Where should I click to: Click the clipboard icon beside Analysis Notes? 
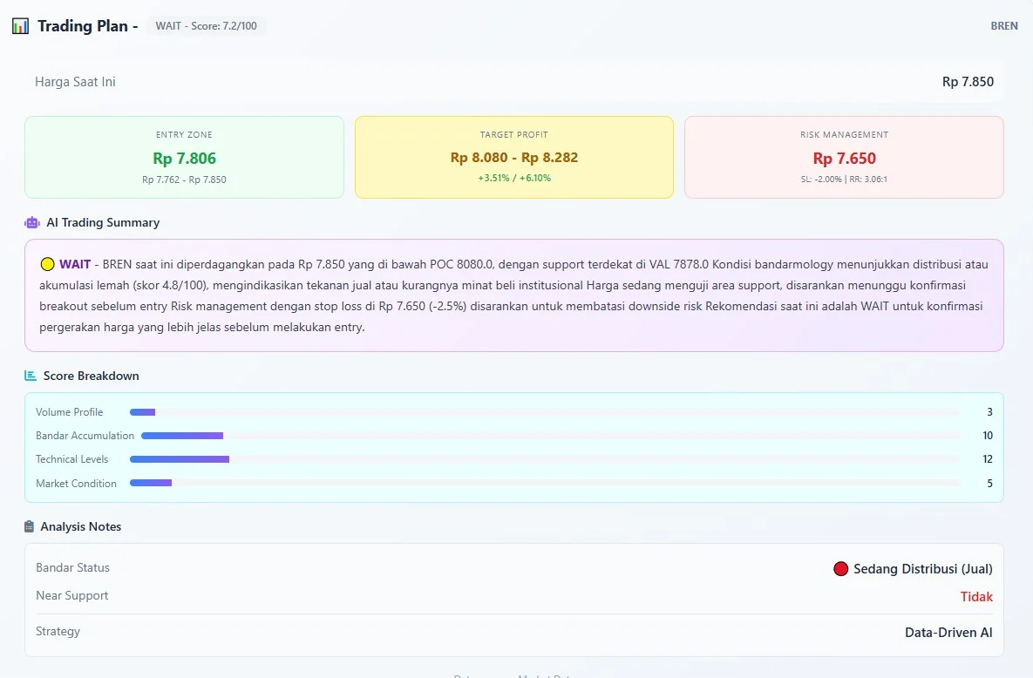(31, 526)
